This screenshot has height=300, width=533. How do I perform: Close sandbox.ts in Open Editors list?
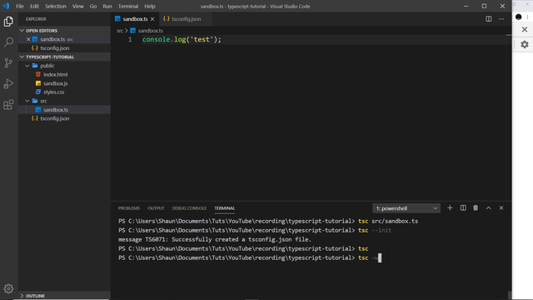(28, 39)
